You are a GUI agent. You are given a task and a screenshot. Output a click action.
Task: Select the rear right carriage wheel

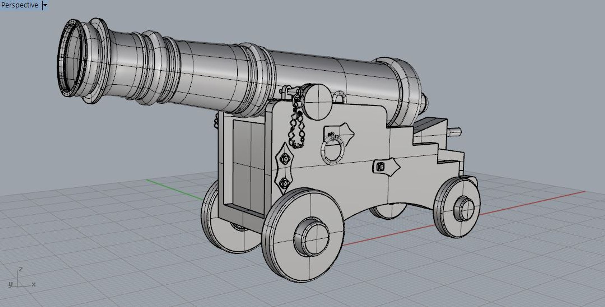457,207
